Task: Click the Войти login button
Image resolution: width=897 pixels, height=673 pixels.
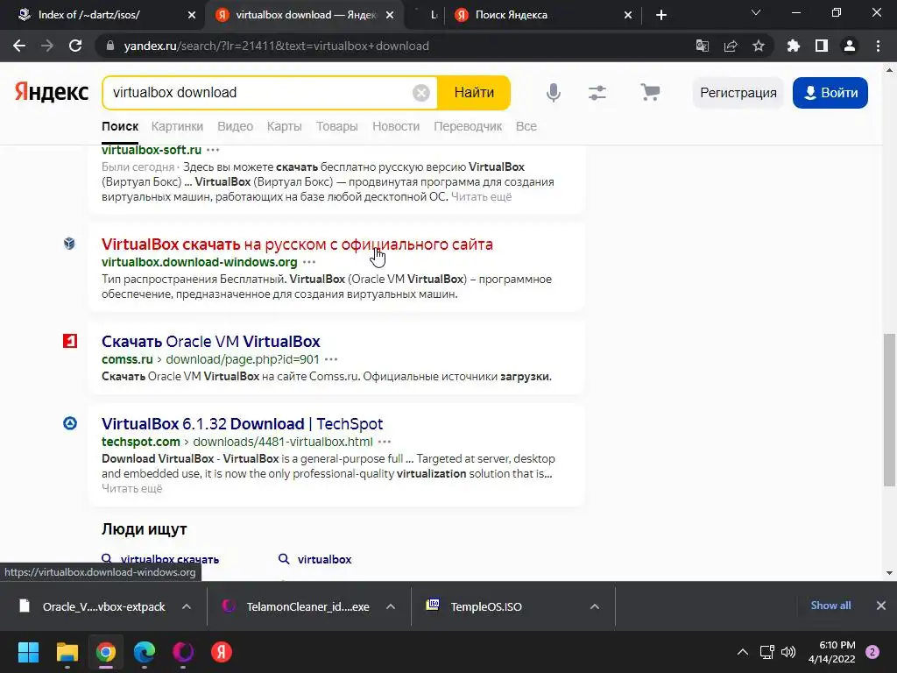Action: tap(830, 93)
